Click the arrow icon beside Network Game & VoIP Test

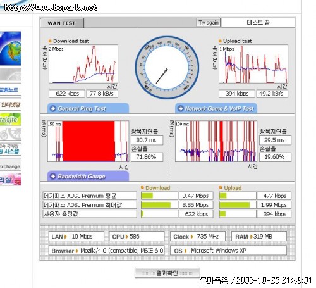181,108
